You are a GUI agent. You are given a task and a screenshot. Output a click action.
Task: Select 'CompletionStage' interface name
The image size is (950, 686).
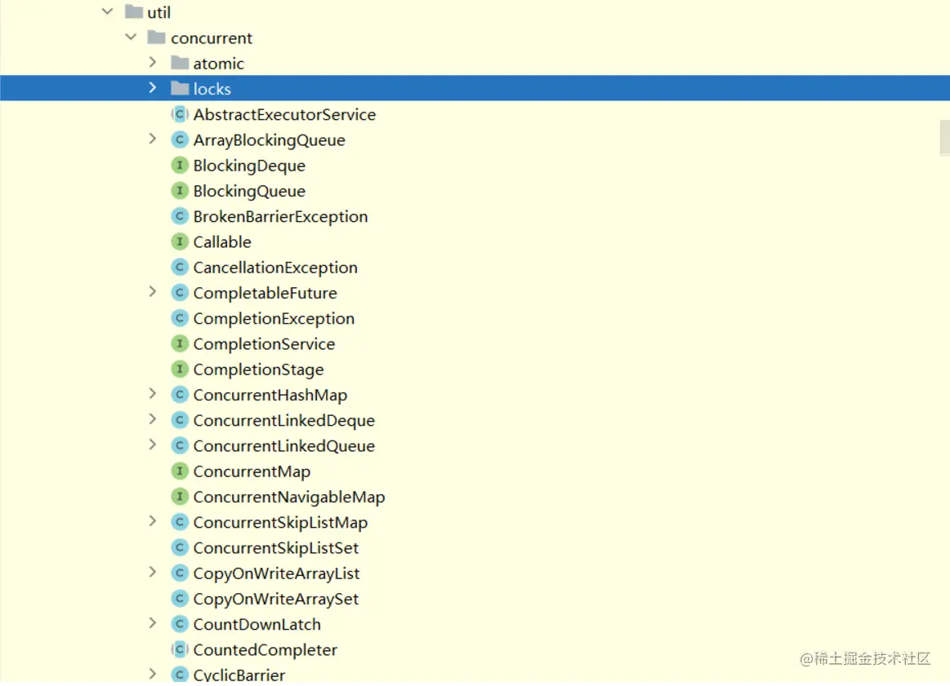click(258, 370)
